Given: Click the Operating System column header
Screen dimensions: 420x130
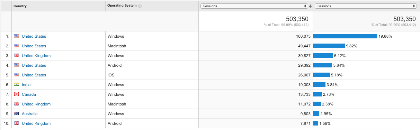Looking at the screenshot, I should [122, 6].
